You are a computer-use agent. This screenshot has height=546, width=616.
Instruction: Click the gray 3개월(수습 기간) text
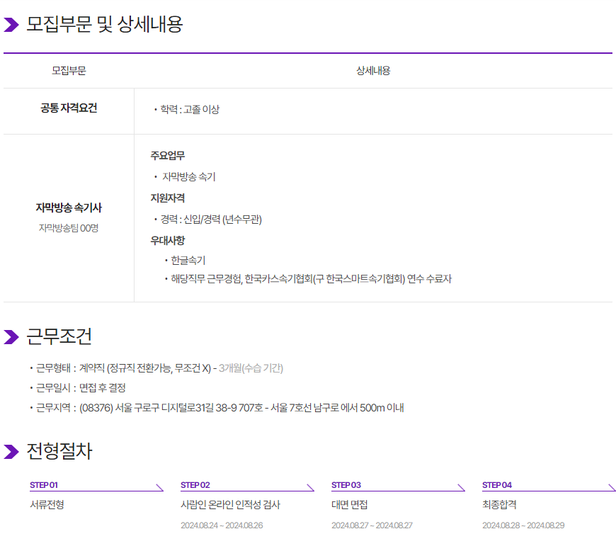[x=251, y=368]
